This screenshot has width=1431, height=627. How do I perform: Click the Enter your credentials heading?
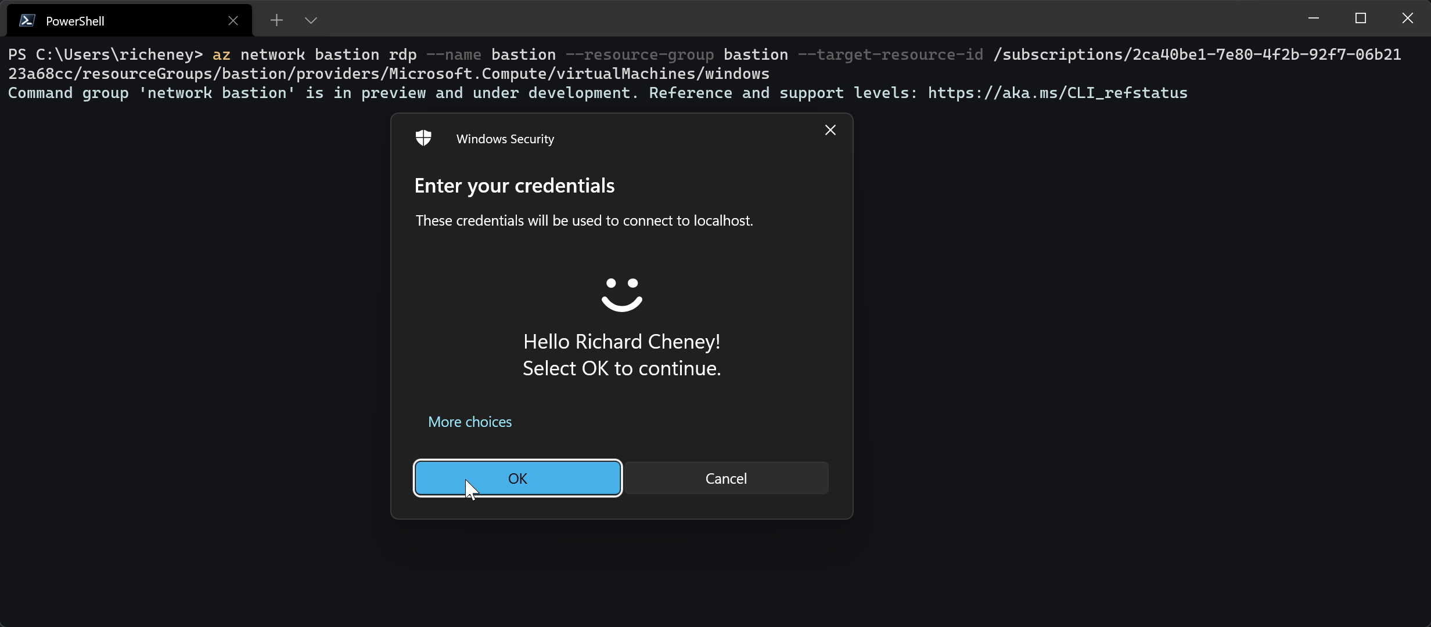tap(514, 186)
